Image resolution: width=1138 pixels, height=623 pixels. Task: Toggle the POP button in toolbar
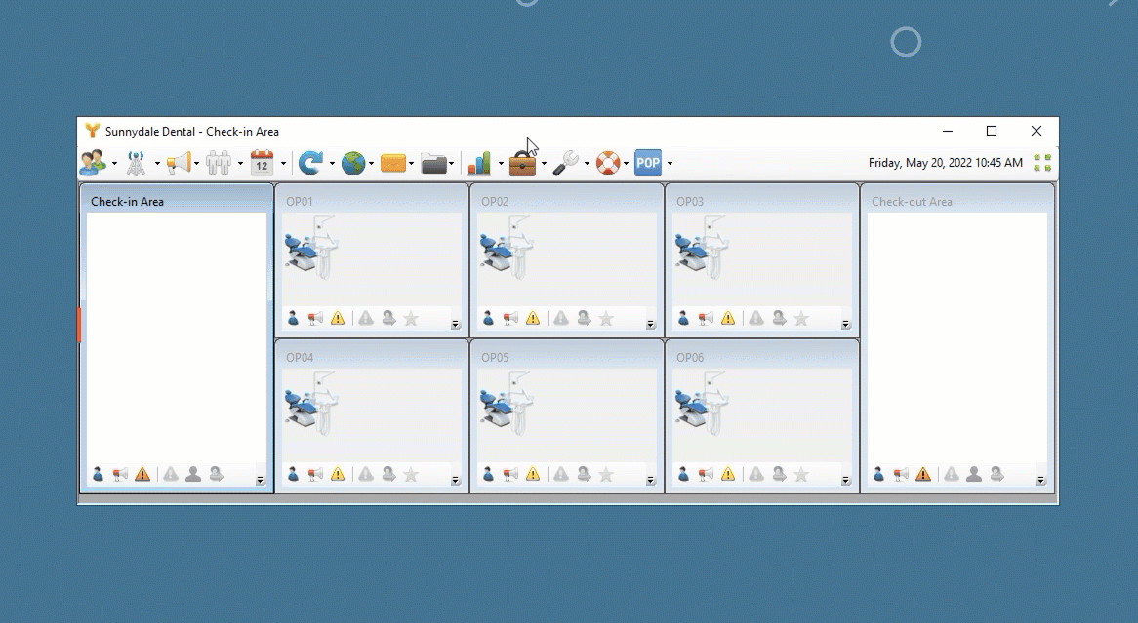(x=648, y=163)
